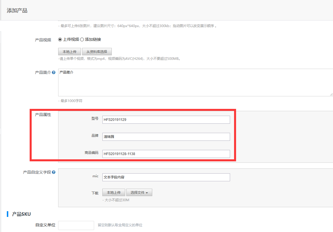This screenshot has width=333, height=232.
Task: Select the 添加链接 radio button
Action: [x=82, y=40]
